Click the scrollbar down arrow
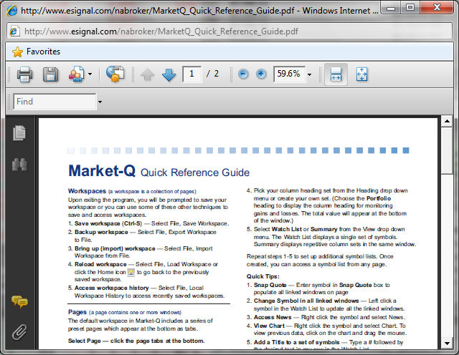Screen dimensions: 459x355 coord(447,343)
